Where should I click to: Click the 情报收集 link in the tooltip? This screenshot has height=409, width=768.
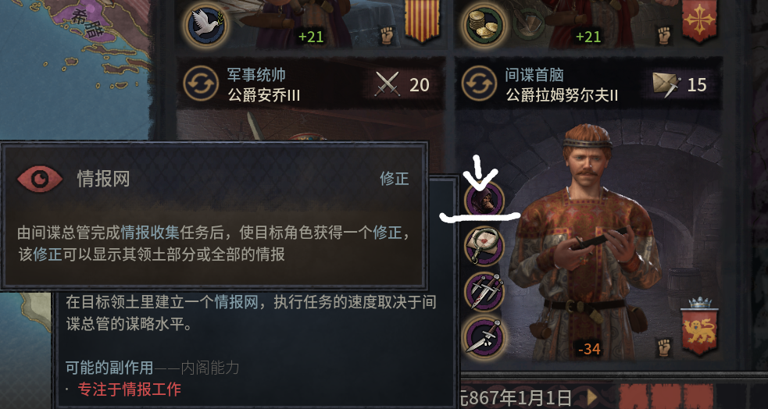150,233
